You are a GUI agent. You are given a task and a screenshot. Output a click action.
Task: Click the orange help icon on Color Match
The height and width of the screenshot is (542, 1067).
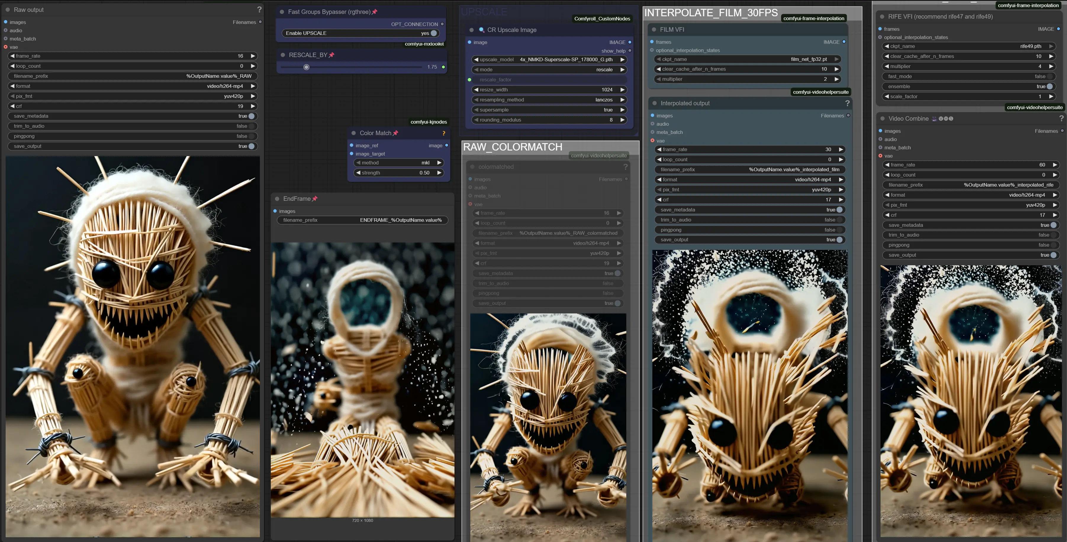point(444,133)
